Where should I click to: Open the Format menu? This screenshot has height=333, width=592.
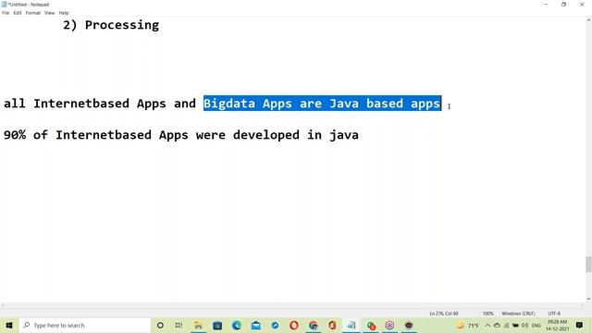(x=33, y=13)
